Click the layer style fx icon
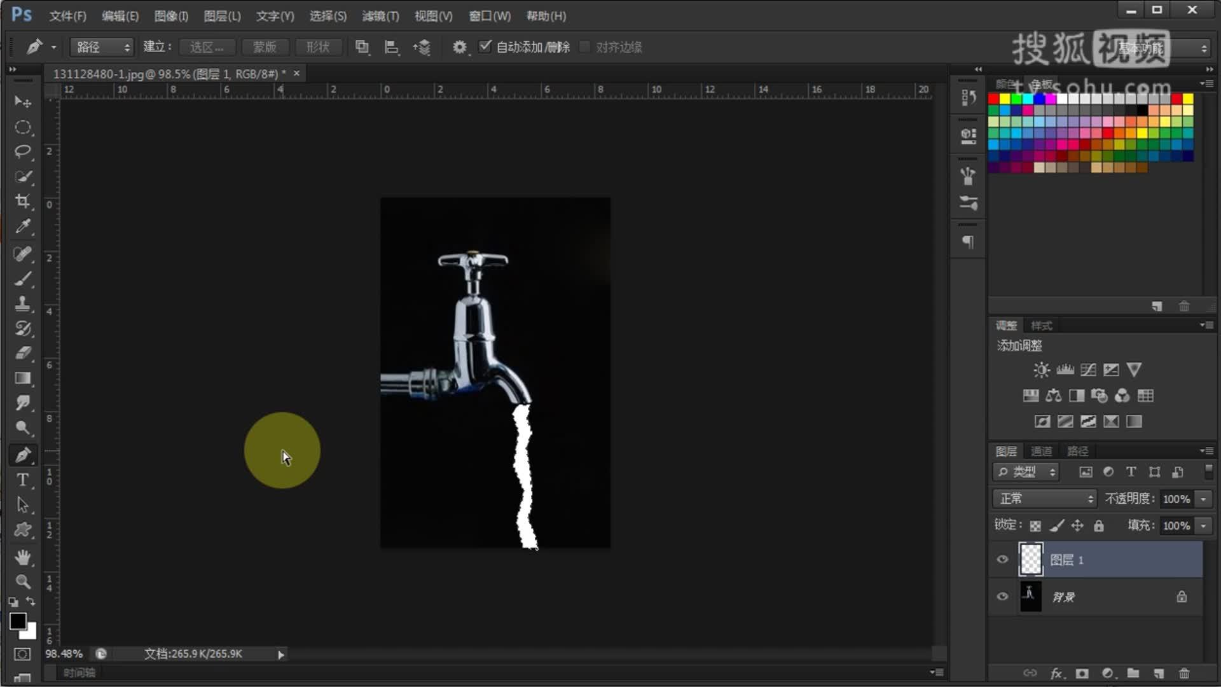The height and width of the screenshot is (687, 1221). (1056, 673)
